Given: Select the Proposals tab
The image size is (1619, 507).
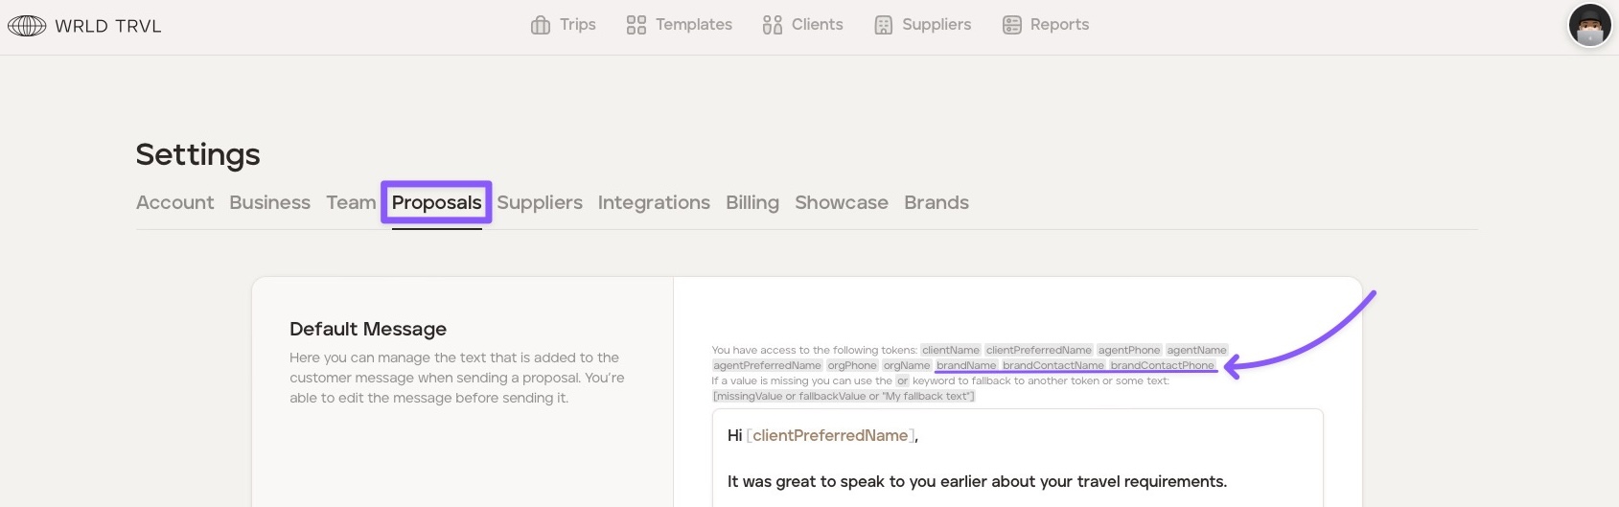Looking at the screenshot, I should 436,203.
